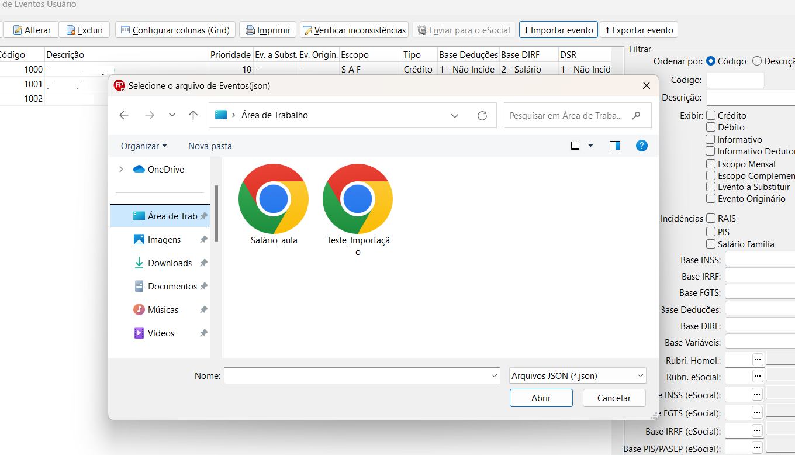The width and height of the screenshot is (795, 455).
Task: Open recent locations chevron in dialog
Action: (x=172, y=115)
